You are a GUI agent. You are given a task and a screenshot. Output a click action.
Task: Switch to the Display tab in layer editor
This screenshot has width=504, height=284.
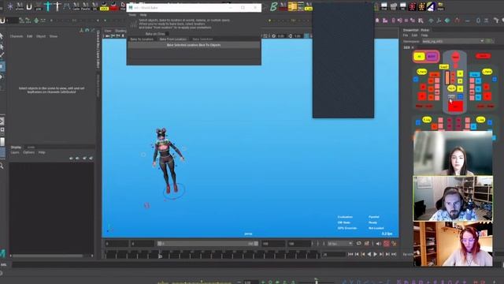click(16, 148)
